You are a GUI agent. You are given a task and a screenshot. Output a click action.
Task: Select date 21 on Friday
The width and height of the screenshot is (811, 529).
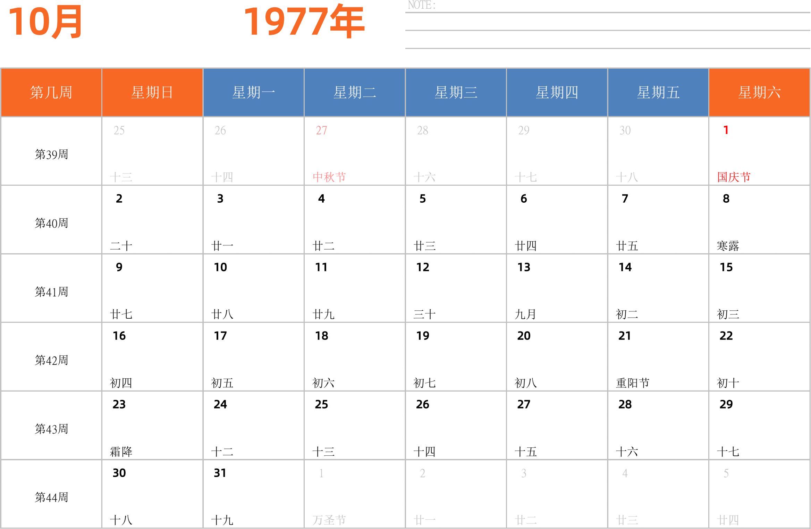pyautogui.click(x=625, y=336)
